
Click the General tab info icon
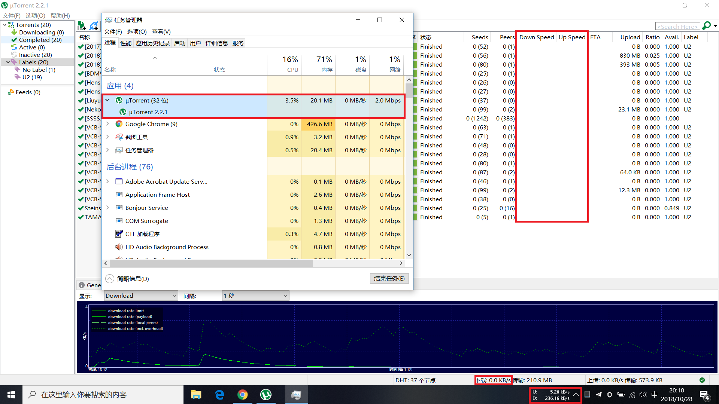click(x=81, y=285)
